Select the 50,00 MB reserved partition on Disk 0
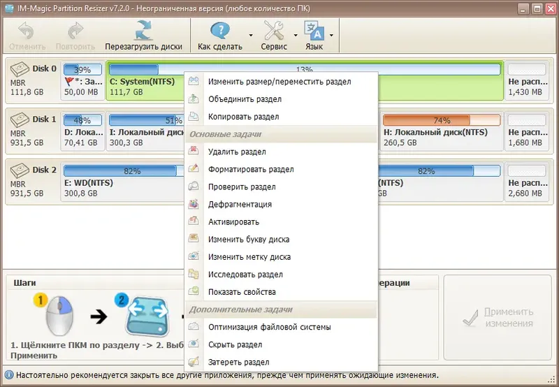The width and height of the screenshot is (559, 387). tap(82, 80)
